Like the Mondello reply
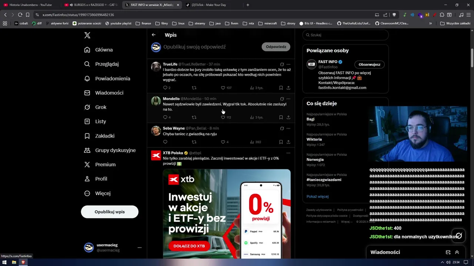The height and width of the screenshot is (266, 474). (x=223, y=117)
